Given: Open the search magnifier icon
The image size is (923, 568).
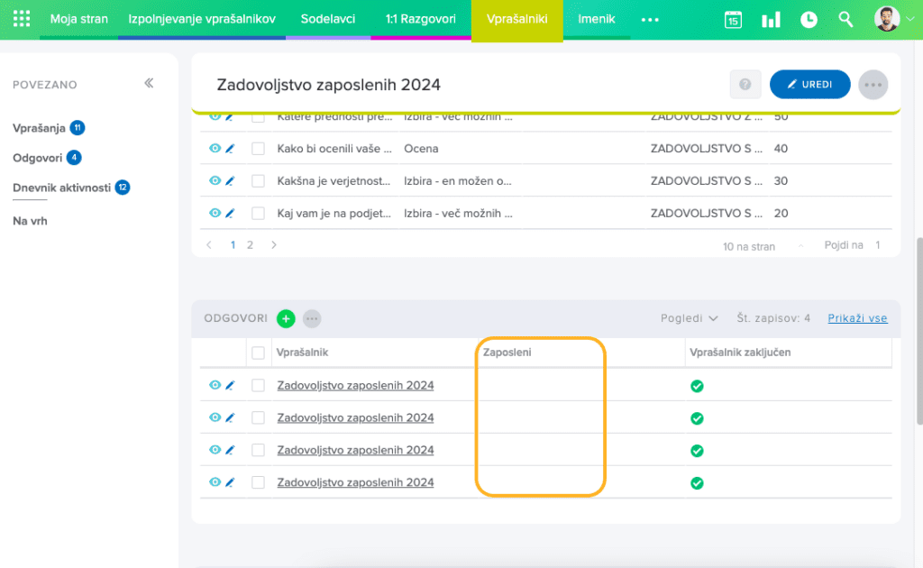Looking at the screenshot, I should pos(845,20).
